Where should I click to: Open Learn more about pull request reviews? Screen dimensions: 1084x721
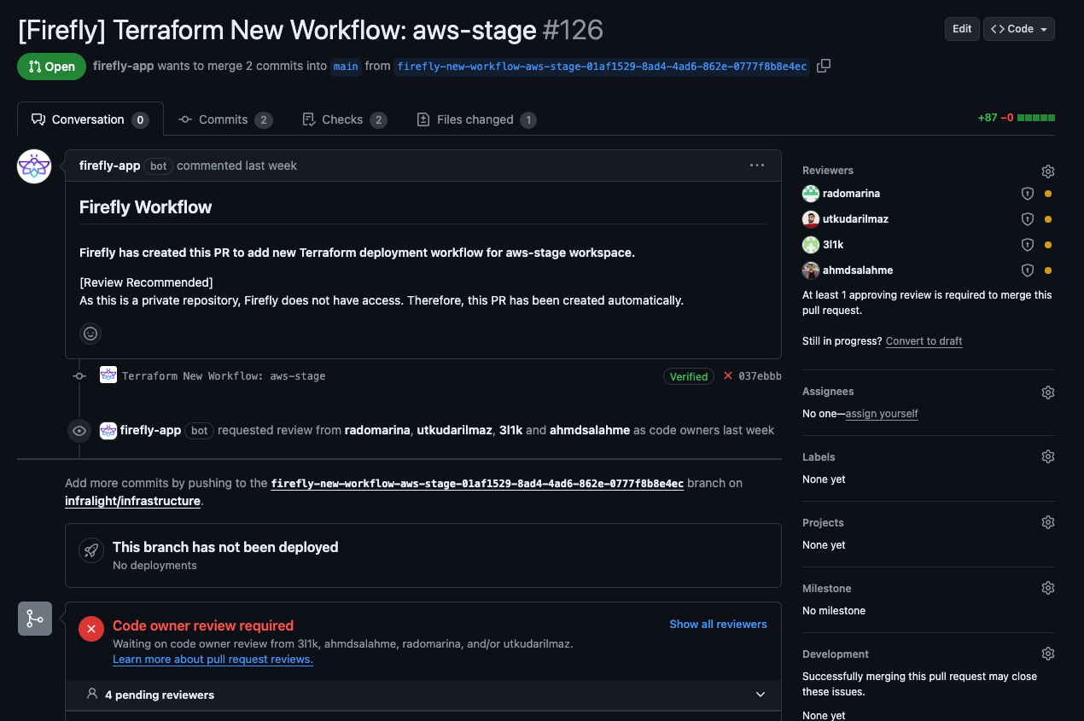point(213,660)
